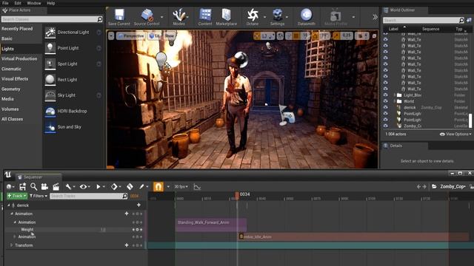Expand the Light_Bloc folder in World Outliner
This screenshot has width=474, height=266.
click(x=395, y=95)
